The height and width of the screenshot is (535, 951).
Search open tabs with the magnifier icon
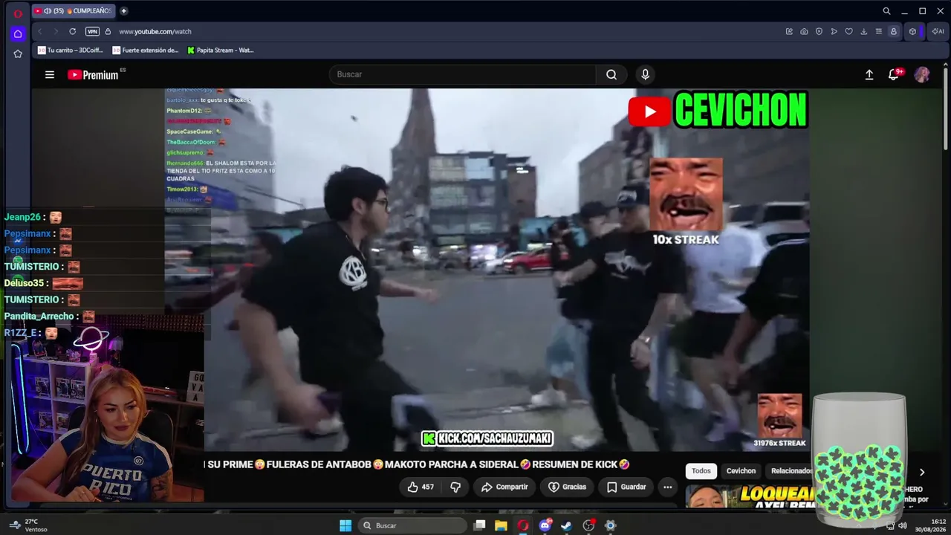point(886,11)
